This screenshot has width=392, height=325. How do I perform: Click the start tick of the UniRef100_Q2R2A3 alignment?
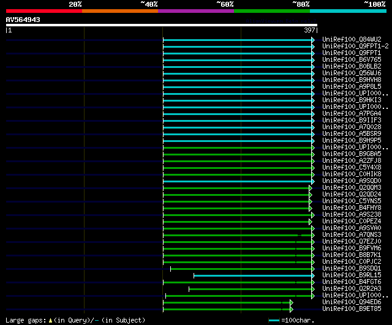click(x=189, y=290)
